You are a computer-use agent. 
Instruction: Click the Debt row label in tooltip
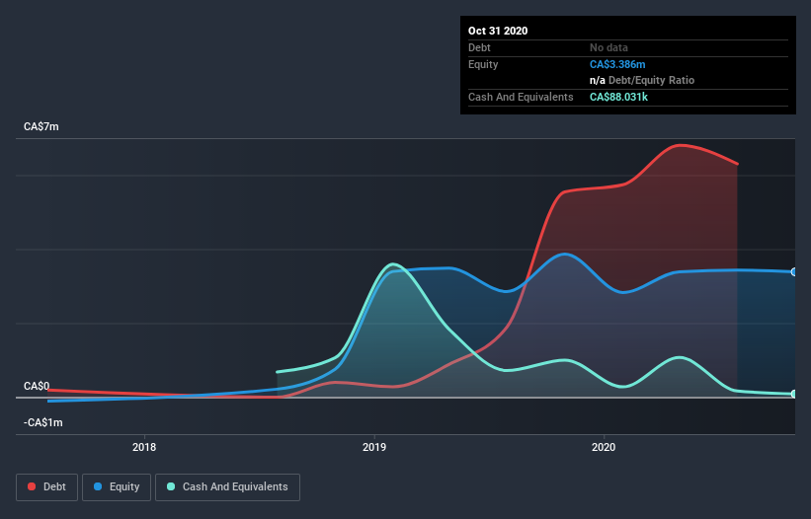coord(479,47)
